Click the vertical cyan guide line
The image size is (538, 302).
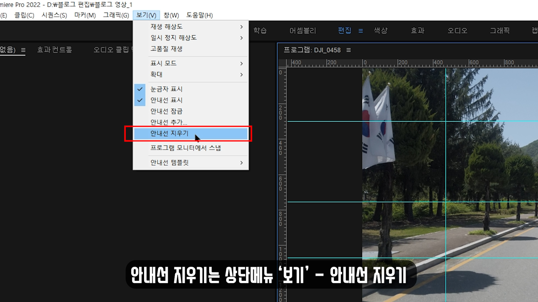point(446,168)
